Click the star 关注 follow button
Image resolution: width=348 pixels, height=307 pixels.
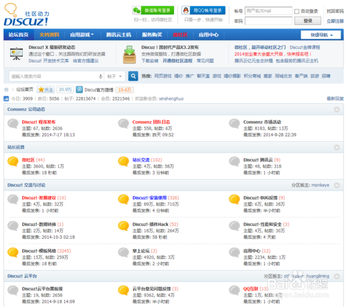[45, 90]
